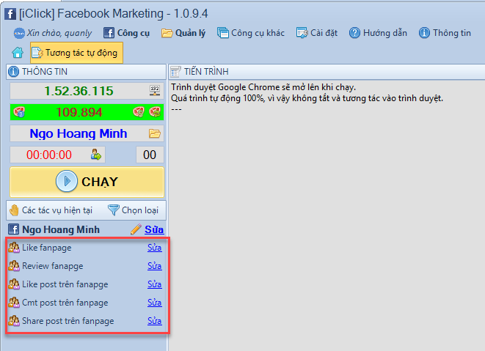Click the Like fanpage task icon
This screenshot has width=485, height=351.
point(14,248)
